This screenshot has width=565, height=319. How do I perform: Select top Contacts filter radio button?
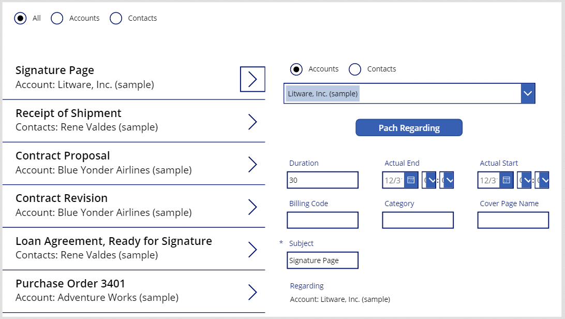pyautogui.click(x=116, y=18)
